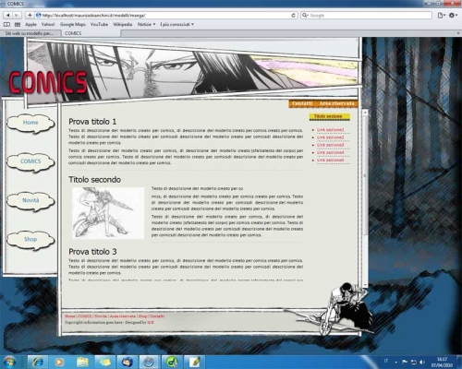This screenshot has width=462, height=369.
Task: Click the Home speech bubble button
Action: (30, 123)
